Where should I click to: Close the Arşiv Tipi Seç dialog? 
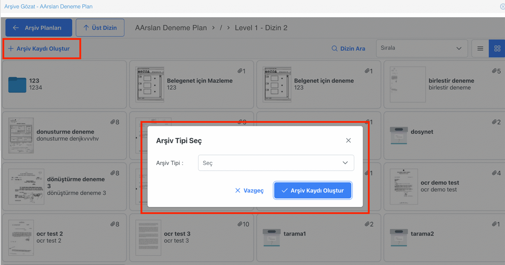(348, 141)
